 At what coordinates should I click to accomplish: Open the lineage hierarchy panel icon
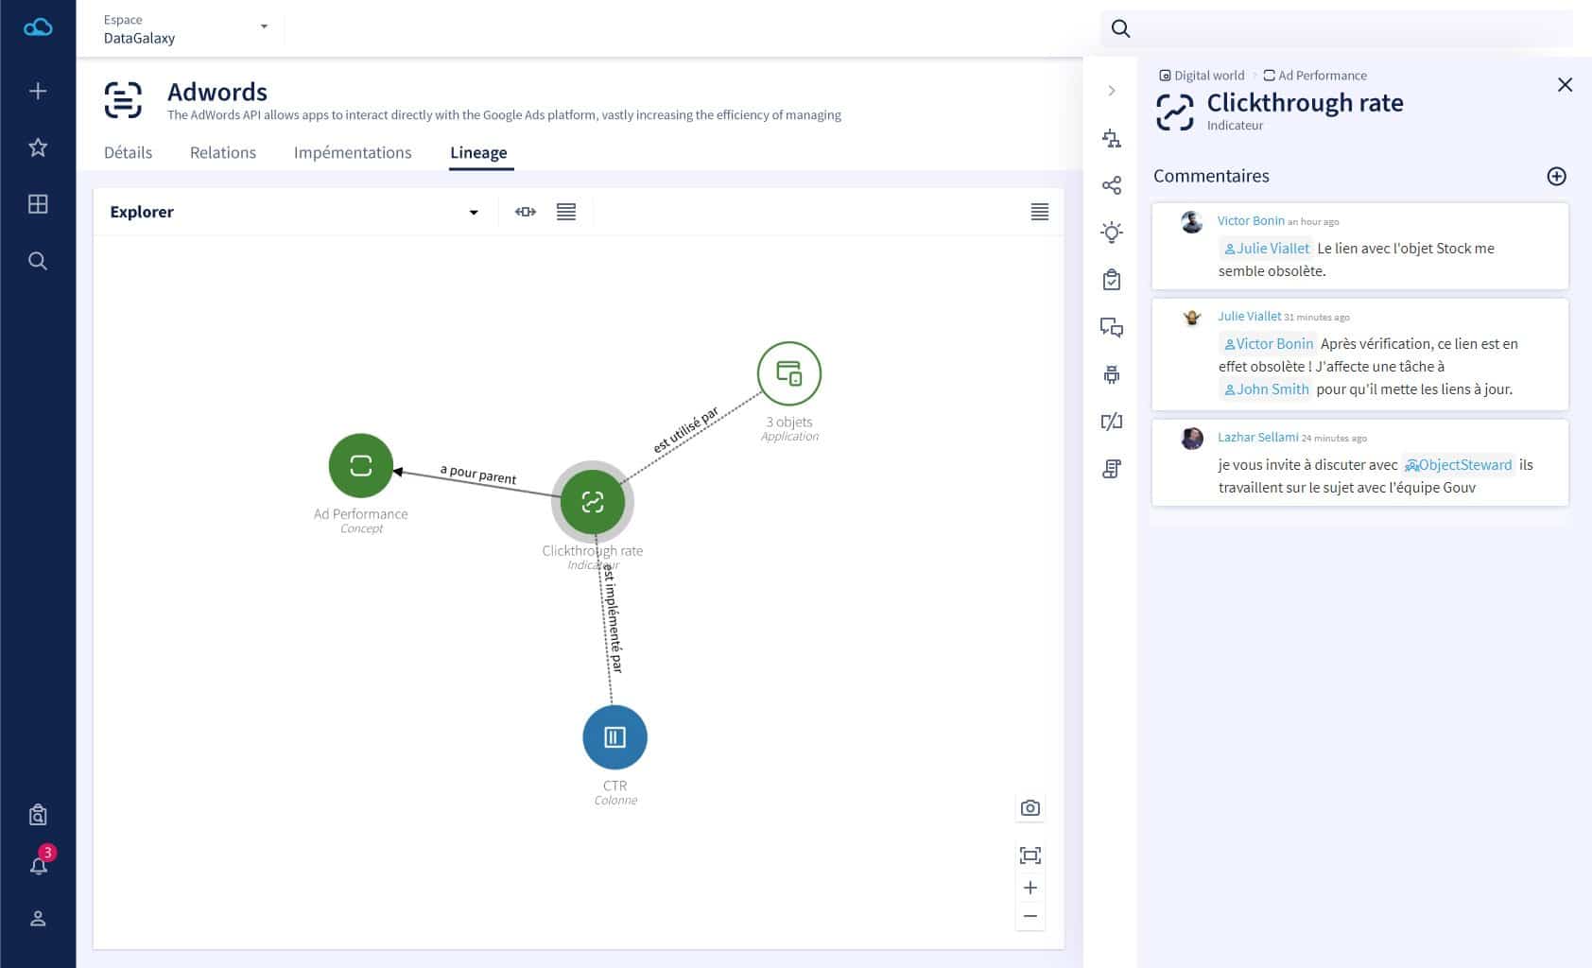click(1112, 138)
